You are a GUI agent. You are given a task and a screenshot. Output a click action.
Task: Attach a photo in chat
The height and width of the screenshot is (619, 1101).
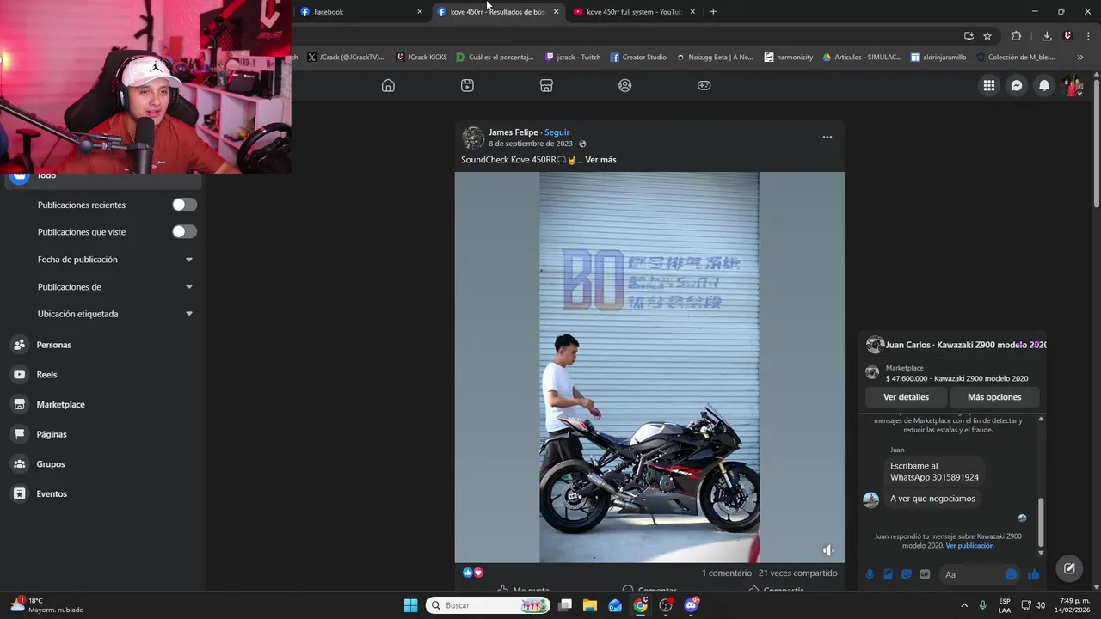click(888, 574)
